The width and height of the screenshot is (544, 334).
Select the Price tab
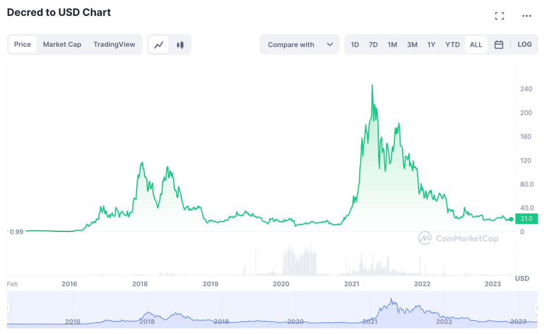[x=22, y=45]
